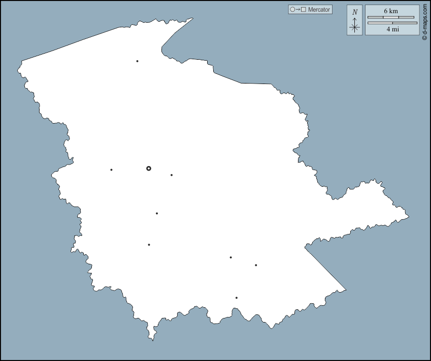This screenshot has height=361, width=431.
Task: Click the arrow between circle and square symbols
Action: [x=297, y=10]
